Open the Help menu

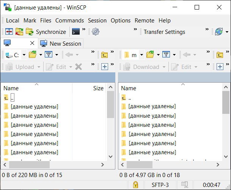click(x=165, y=21)
